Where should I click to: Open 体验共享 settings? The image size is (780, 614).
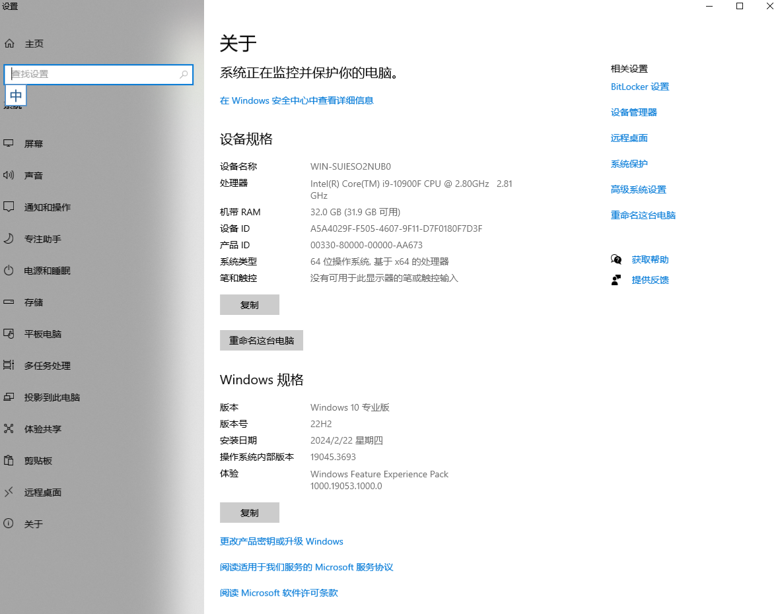click(x=43, y=429)
